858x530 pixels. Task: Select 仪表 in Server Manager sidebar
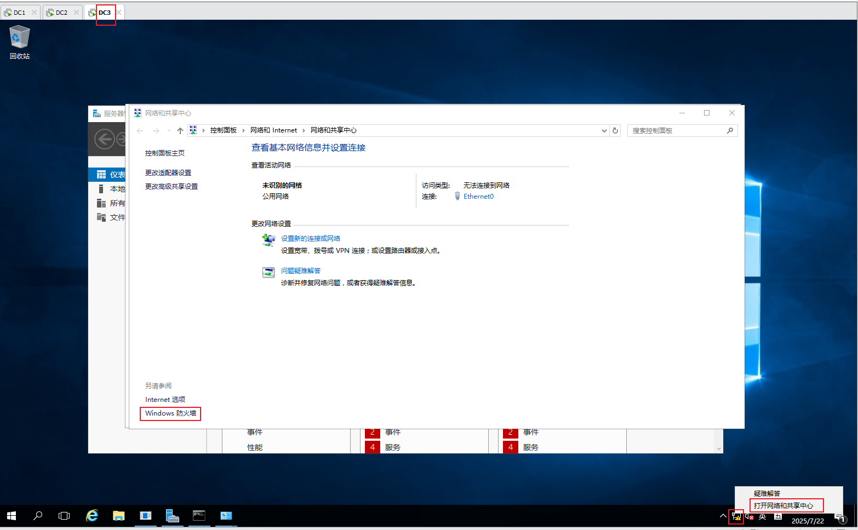(107, 175)
